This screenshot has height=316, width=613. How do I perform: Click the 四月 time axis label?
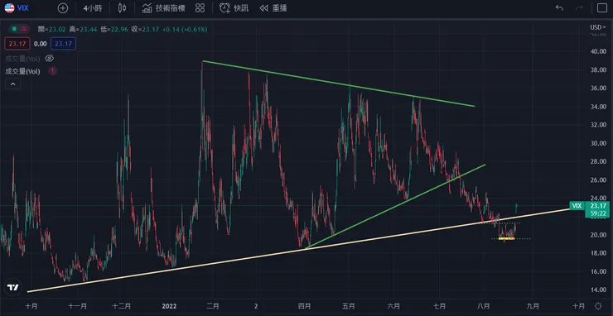(305, 306)
